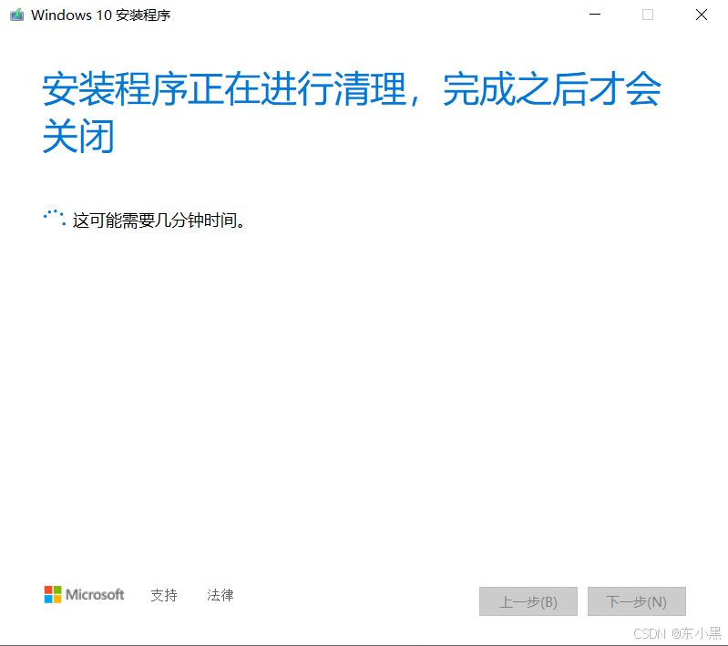Viewport: 728px width, 646px height.
Task: Close the Windows 10 setup window
Action: point(701,15)
